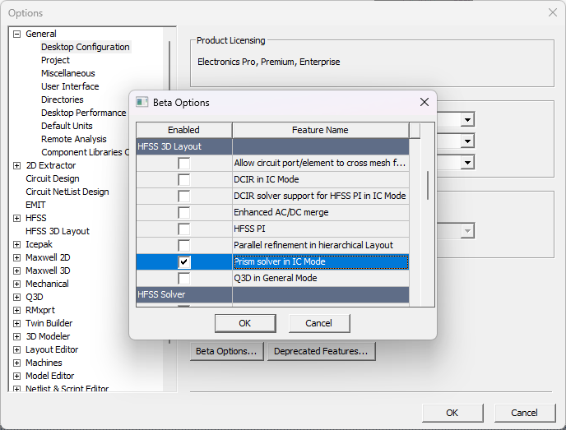Select User Interface tree item
Viewport: 566px width, 430px height.
coord(70,86)
